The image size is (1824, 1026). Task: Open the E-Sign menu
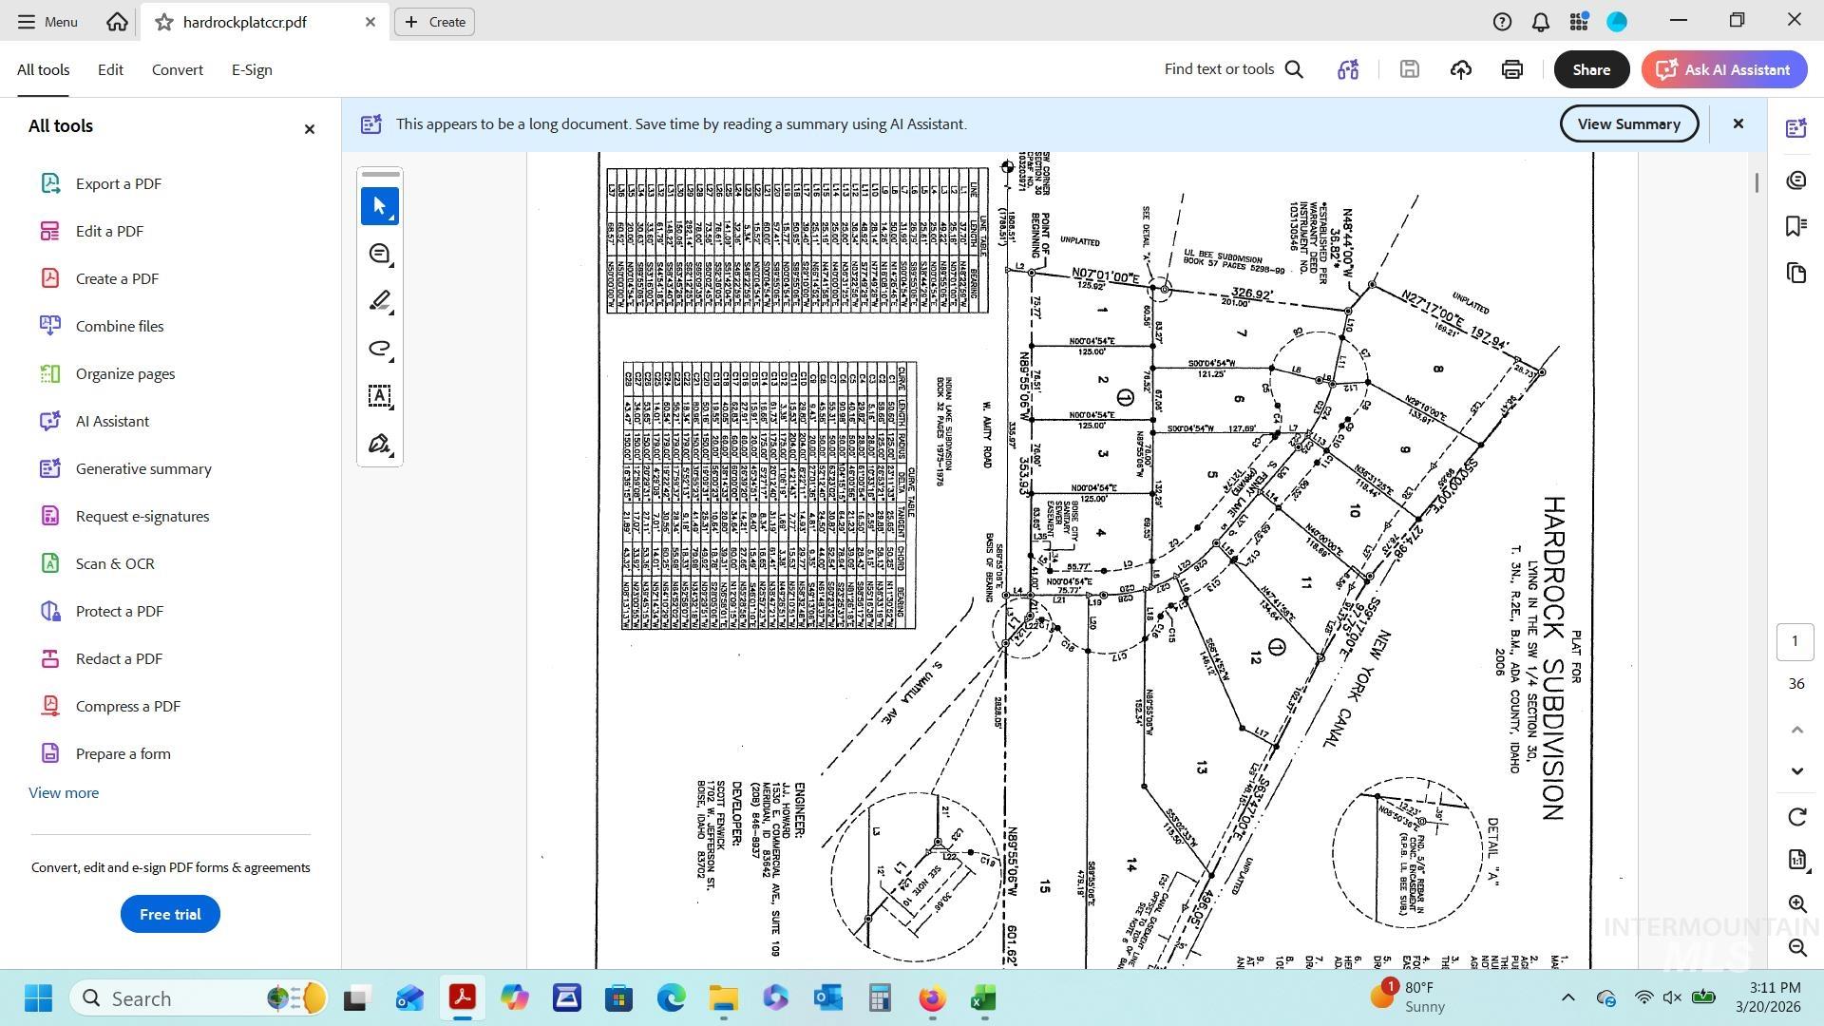(251, 68)
